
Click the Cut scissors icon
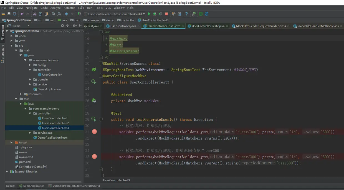pyautogui.click(x=35, y=14)
